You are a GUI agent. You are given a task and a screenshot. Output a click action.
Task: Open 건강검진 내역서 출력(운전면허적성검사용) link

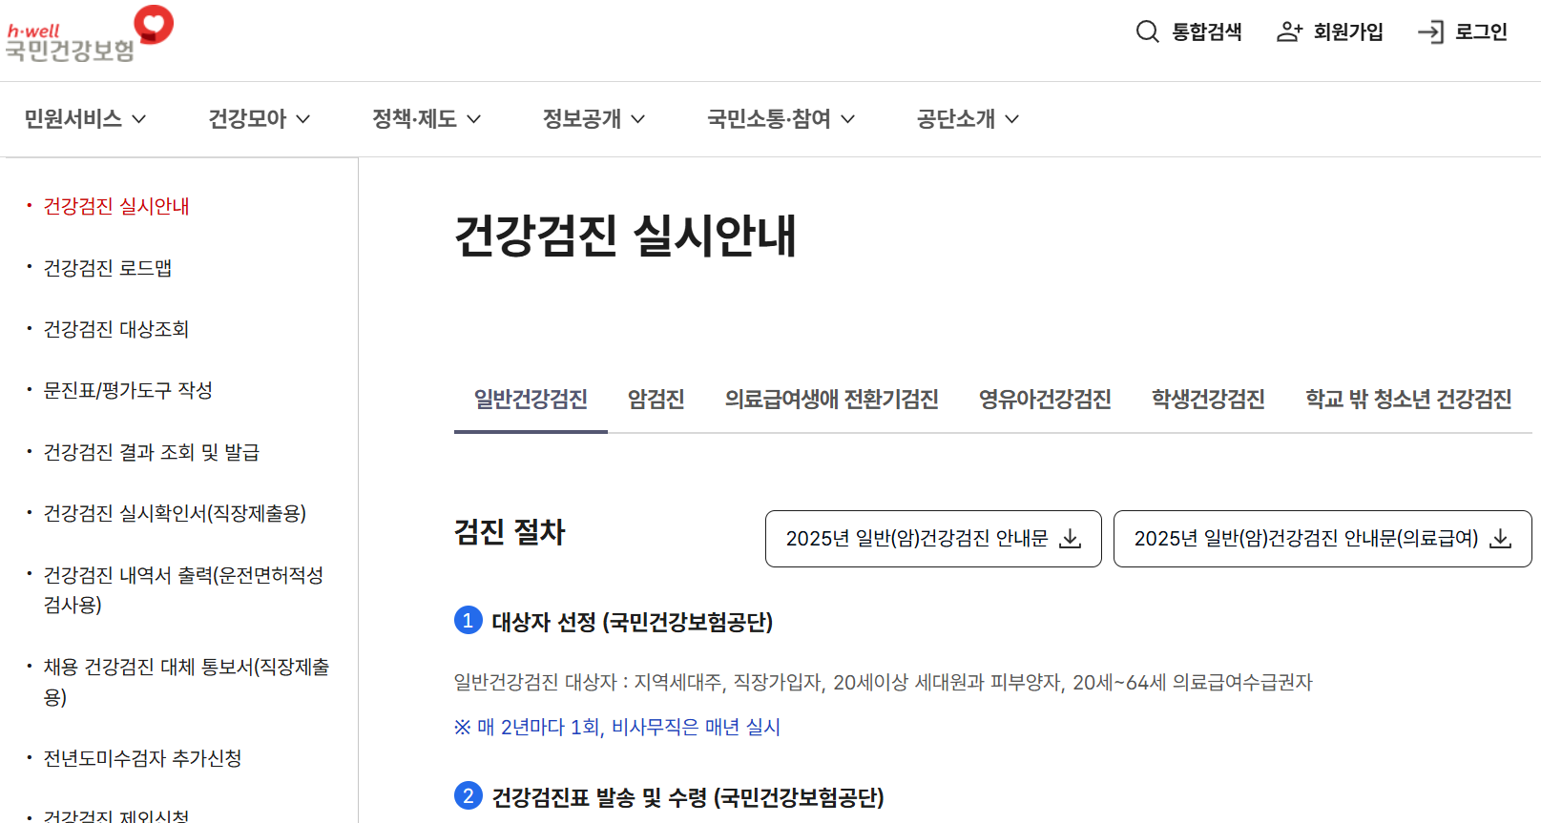(183, 589)
